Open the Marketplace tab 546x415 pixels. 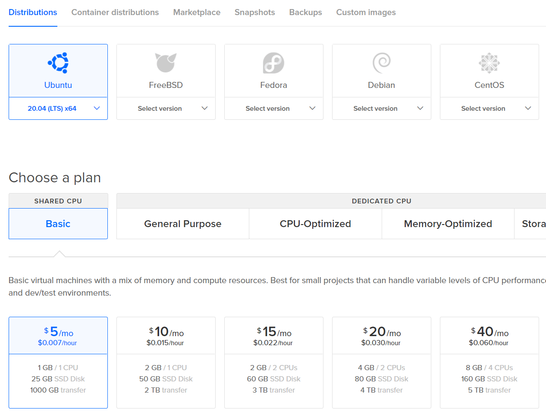[x=197, y=12]
